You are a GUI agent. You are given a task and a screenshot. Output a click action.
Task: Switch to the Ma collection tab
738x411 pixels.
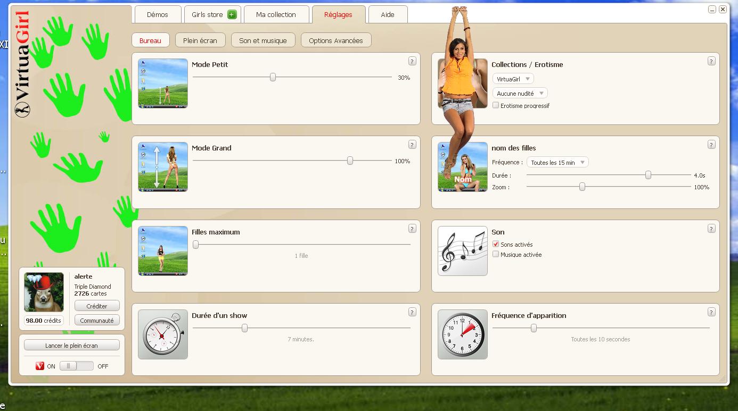pos(276,15)
